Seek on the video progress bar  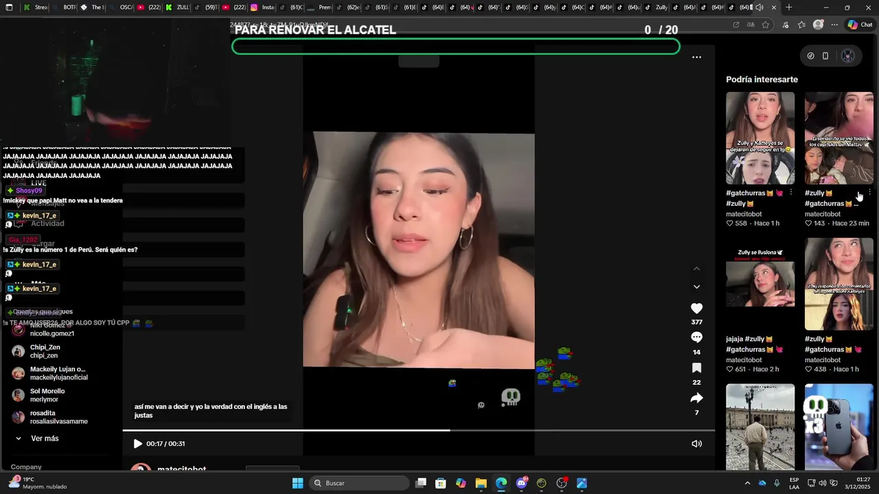419,430
